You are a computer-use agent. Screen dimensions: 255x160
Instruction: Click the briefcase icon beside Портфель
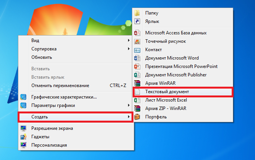click(x=137, y=117)
